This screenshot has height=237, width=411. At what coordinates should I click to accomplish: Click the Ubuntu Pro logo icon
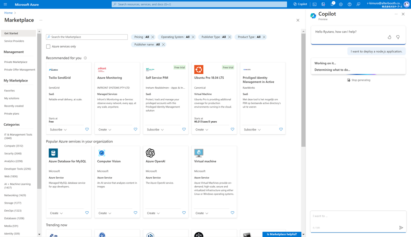point(199,70)
